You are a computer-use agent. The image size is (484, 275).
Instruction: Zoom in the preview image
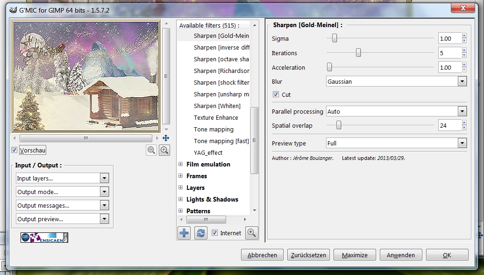tap(164, 150)
